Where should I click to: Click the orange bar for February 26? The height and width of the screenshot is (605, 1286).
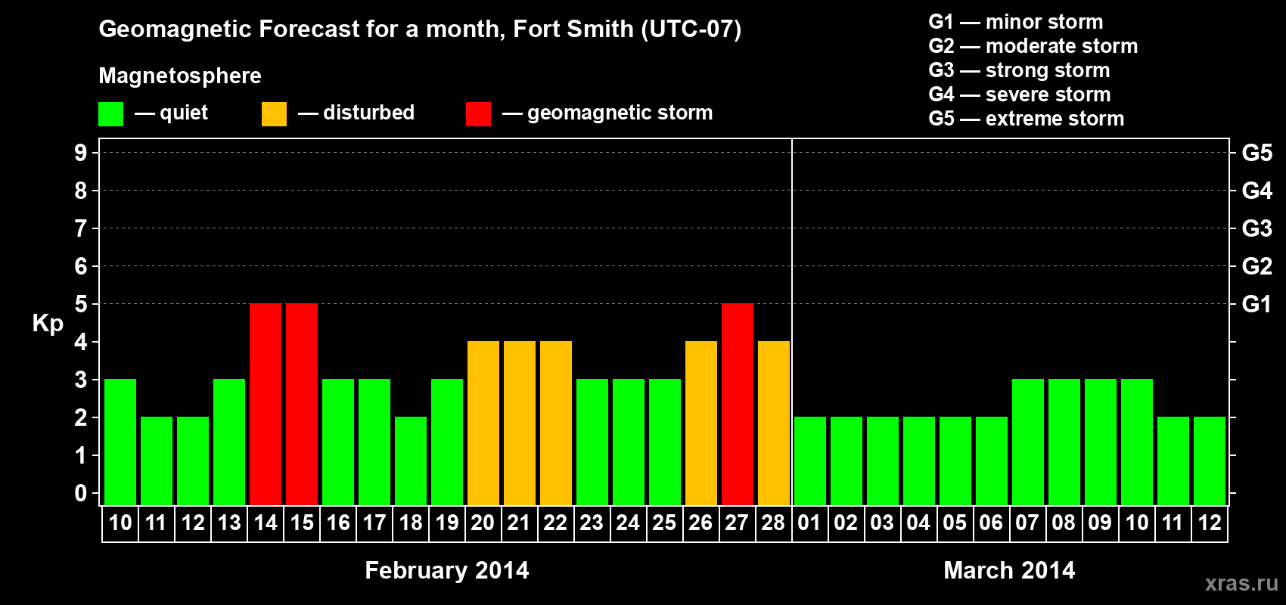click(x=701, y=423)
